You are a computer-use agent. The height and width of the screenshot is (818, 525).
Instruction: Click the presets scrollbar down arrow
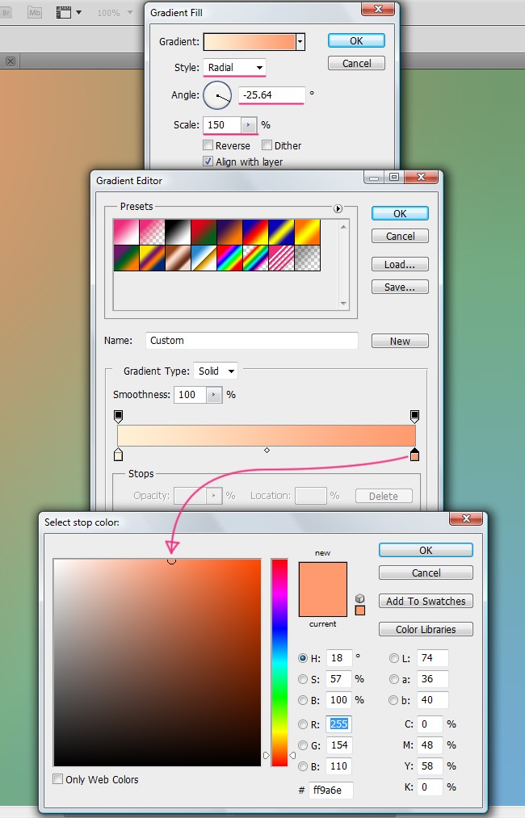point(343,303)
